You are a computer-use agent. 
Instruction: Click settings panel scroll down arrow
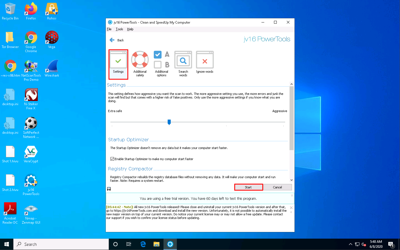click(x=291, y=180)
